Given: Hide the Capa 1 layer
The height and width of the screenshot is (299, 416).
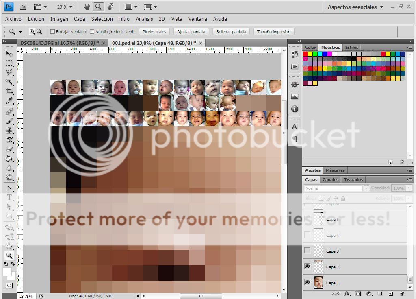Looking at the screenshot, I should (307, 282).
